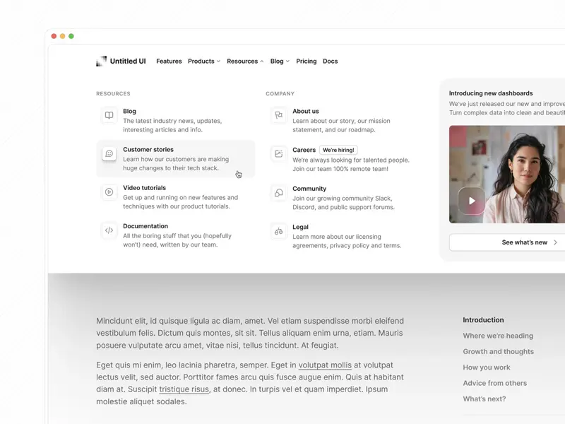This screenshot has width=565, height=424.
Task: Collapse the Resources dropdown
Action: [245, 61]
